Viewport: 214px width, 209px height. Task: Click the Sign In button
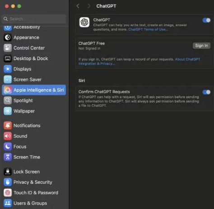click(x=201, y=46)
